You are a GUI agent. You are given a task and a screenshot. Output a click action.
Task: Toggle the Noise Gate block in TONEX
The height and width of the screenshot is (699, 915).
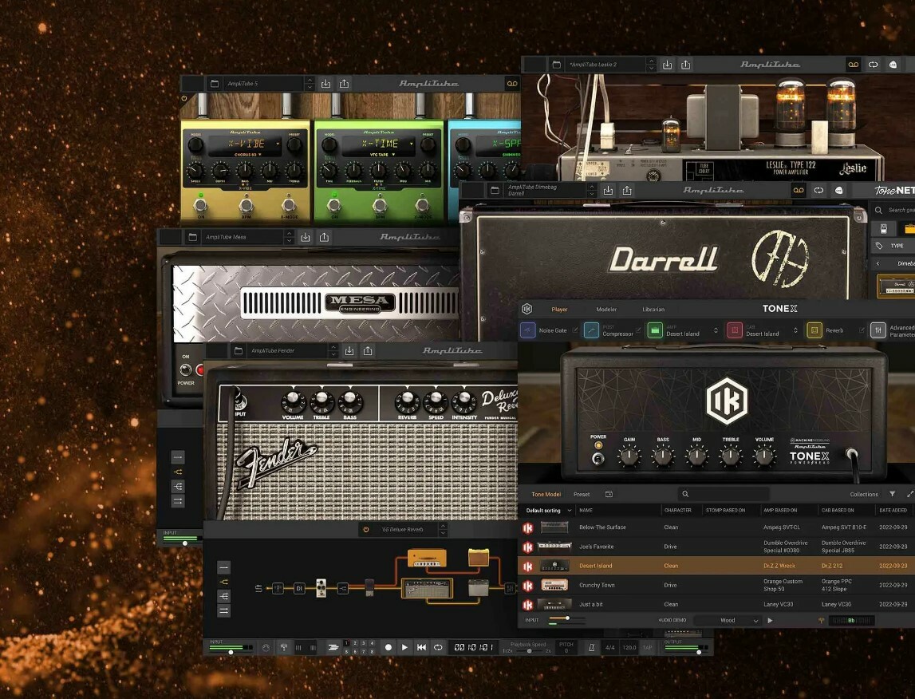click(x=528, y=330)
